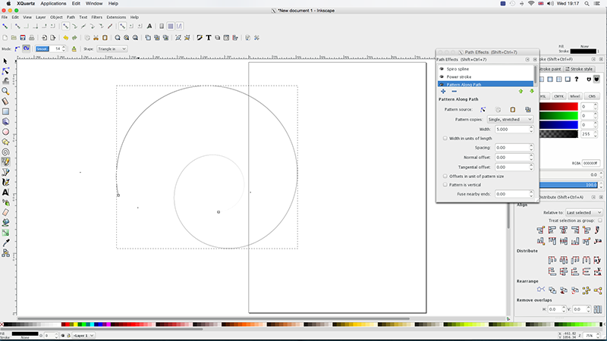
Task: Increase the zoom percentage stepper
Action: pyautogui.click(x=598, y=334)
